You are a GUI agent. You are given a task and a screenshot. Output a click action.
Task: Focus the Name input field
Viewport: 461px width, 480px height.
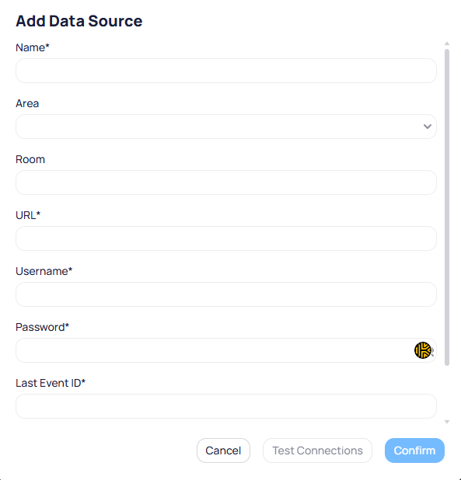click(x=226, y=71)
